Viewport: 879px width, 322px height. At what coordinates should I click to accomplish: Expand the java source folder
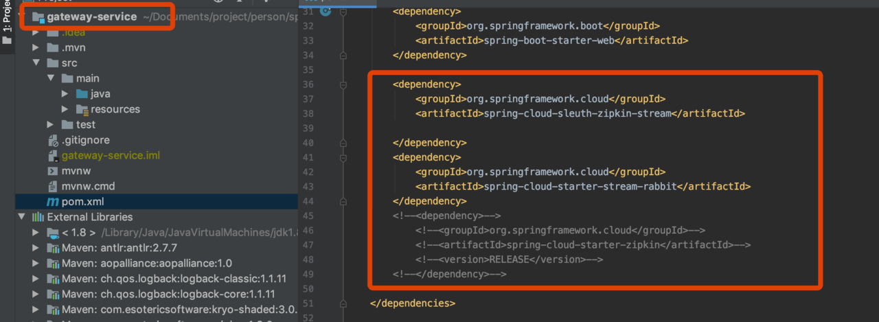(65, 94)
